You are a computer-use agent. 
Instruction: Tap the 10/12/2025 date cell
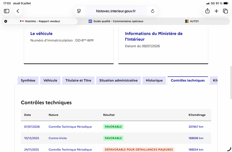32,138
